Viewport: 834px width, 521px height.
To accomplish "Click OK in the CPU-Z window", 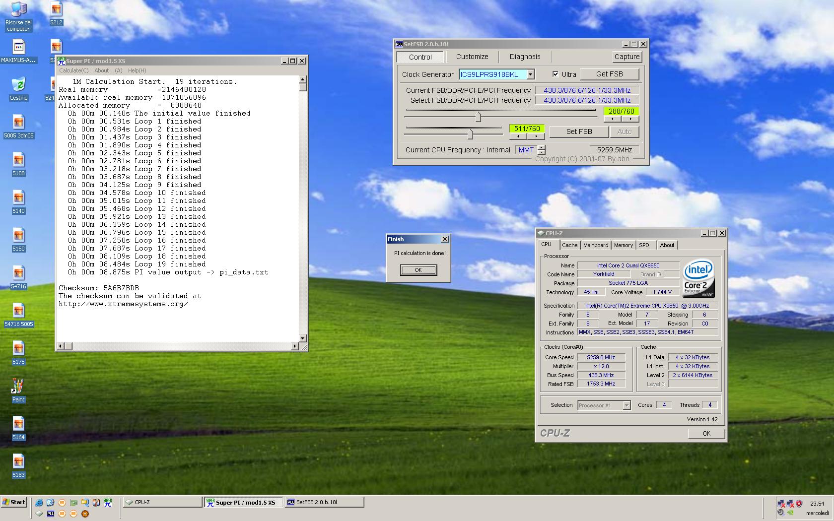I will (706, 433).
